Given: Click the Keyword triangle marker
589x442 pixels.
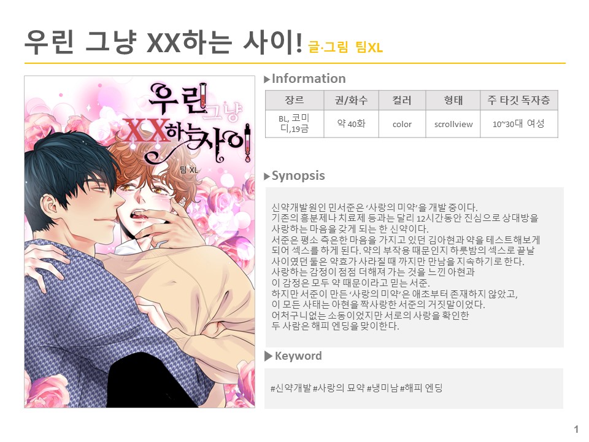Looking at the screenshot, I should [268, 356].
